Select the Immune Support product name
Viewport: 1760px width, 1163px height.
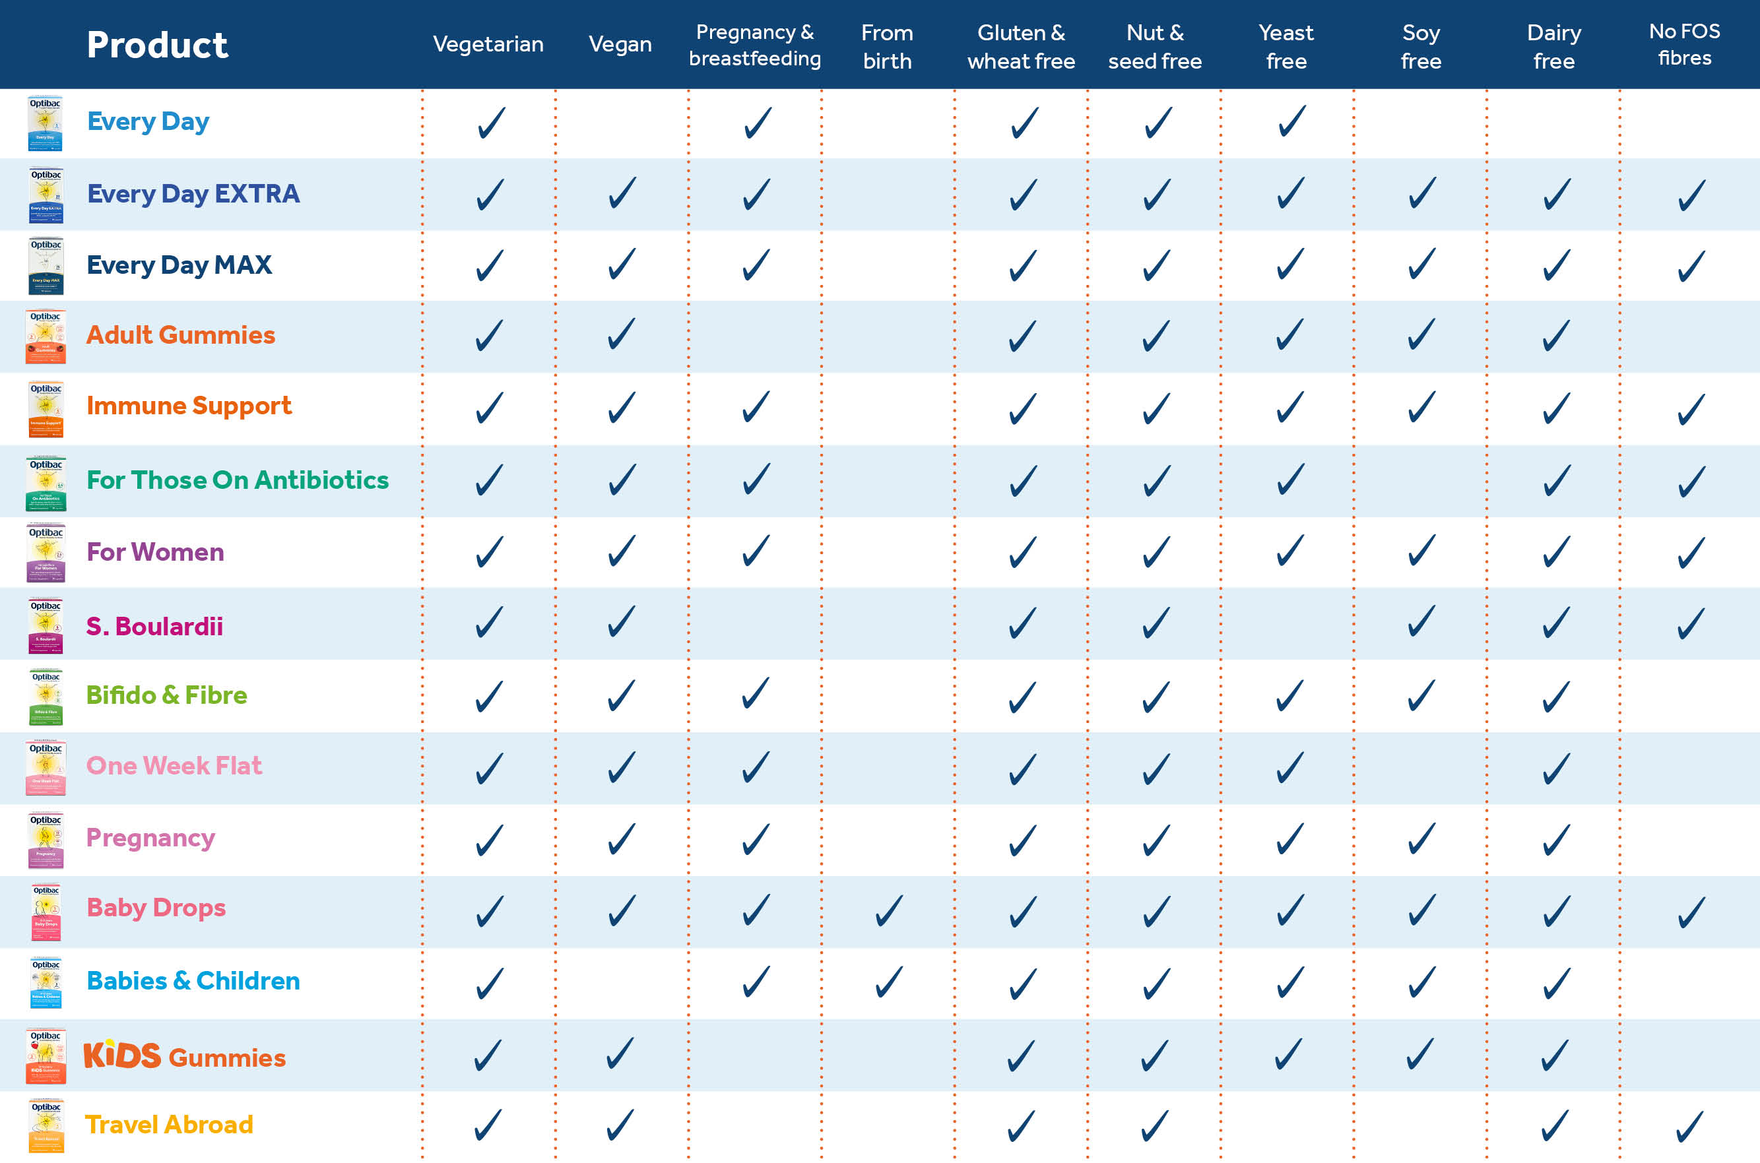point(189,406)
